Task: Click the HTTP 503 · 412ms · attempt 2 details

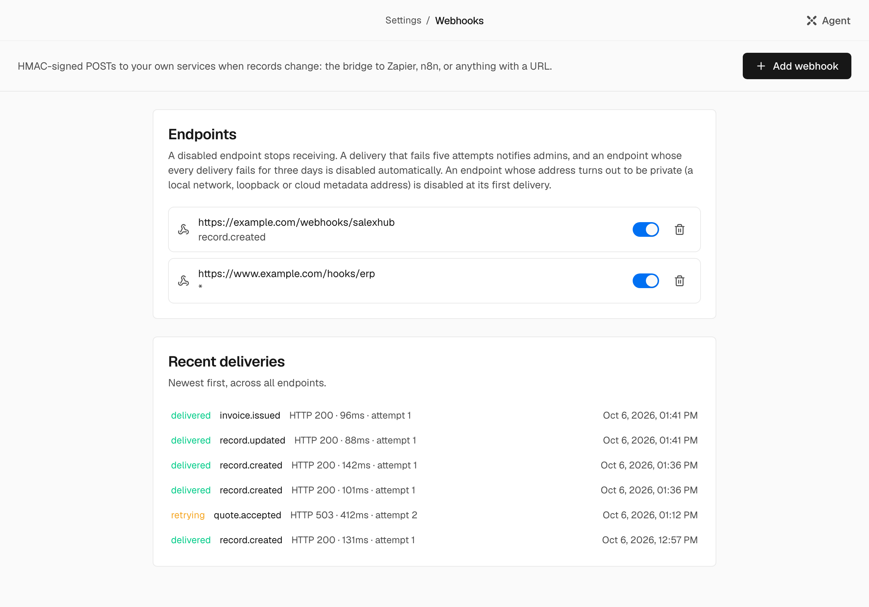Action: click(353, 515)
